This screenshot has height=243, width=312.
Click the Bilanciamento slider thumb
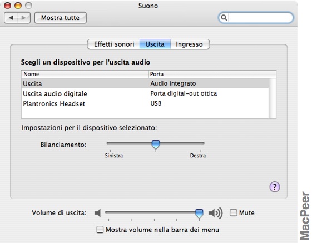click(x=156, y=145)
